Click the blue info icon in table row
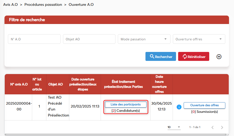The image size is (234, 136). pyautogui.click(x=179, y=107)
